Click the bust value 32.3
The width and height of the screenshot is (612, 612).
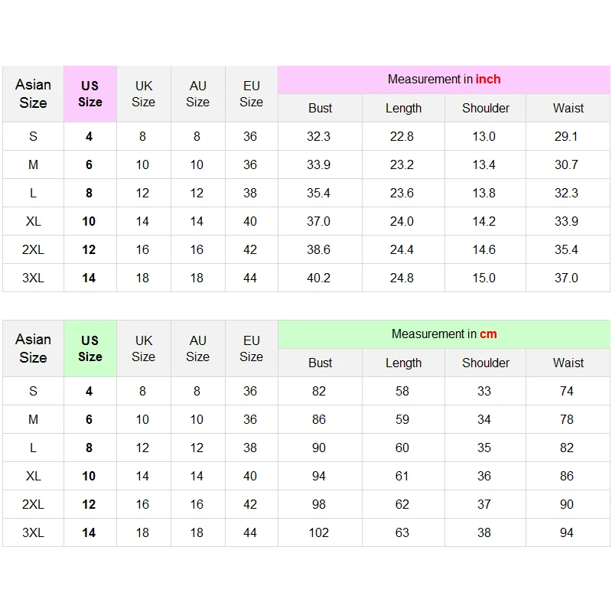pos(318,136)
